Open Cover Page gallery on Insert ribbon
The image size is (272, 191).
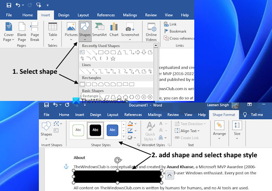coord(9,32)
